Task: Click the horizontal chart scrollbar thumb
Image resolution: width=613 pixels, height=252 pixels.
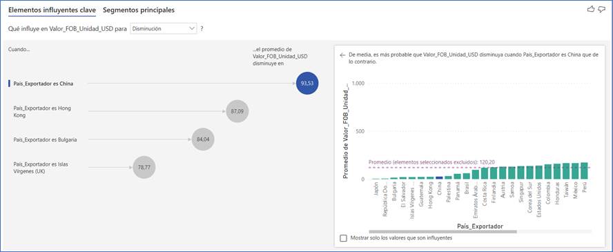Action: pos(442,231)
